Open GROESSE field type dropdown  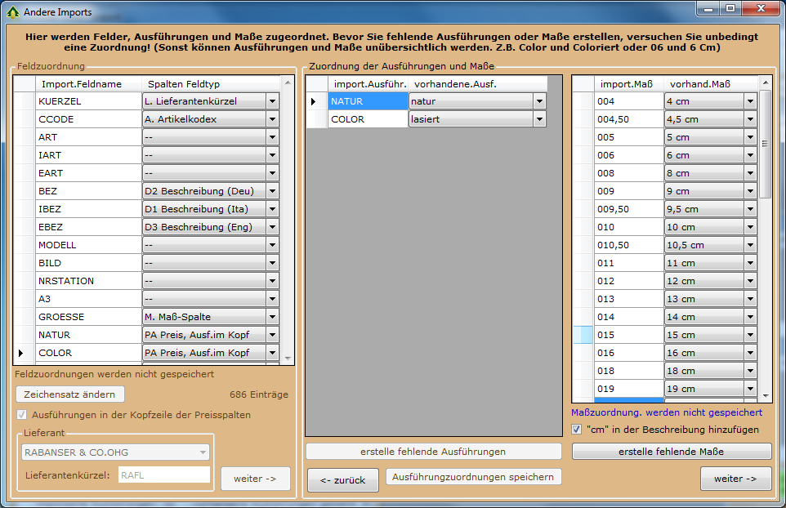[x=272, y=317]
